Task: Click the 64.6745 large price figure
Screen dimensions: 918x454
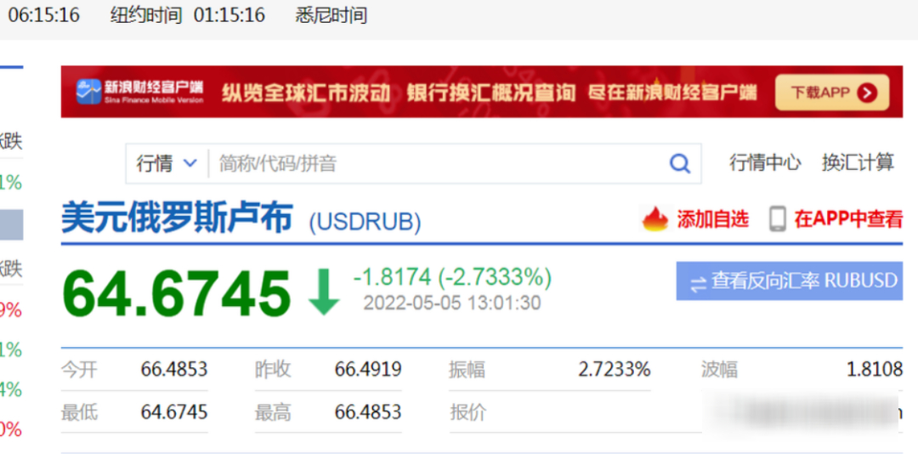Action: [x=177, y=294]
